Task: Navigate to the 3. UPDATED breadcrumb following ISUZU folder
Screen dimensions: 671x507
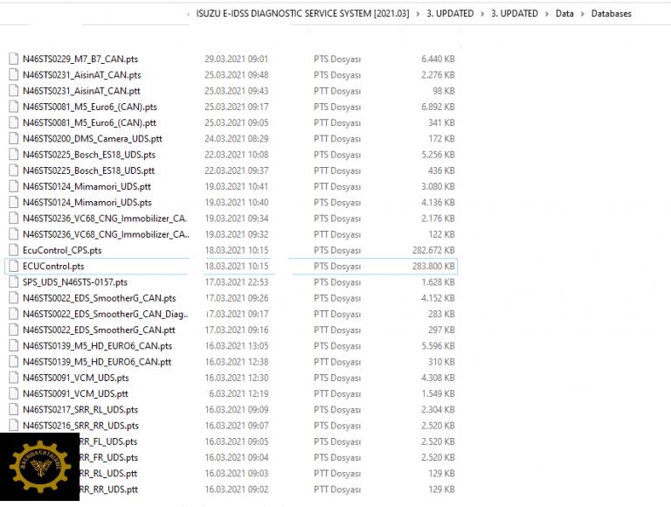Action: coord(450,14)
